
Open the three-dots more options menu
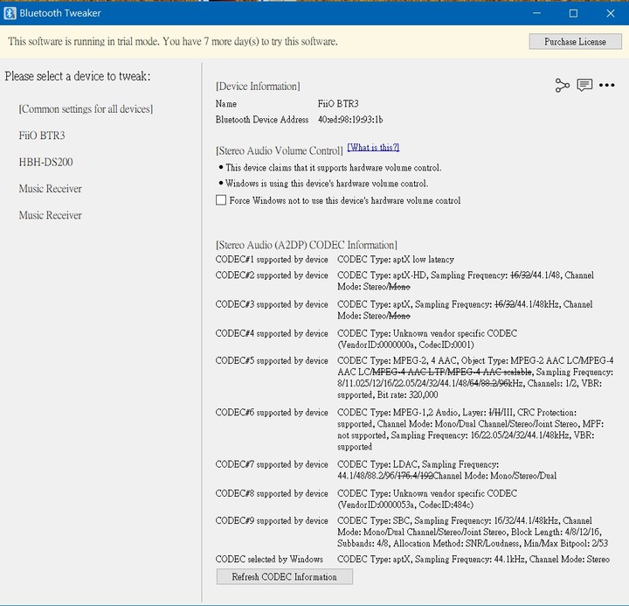(606, 85)
